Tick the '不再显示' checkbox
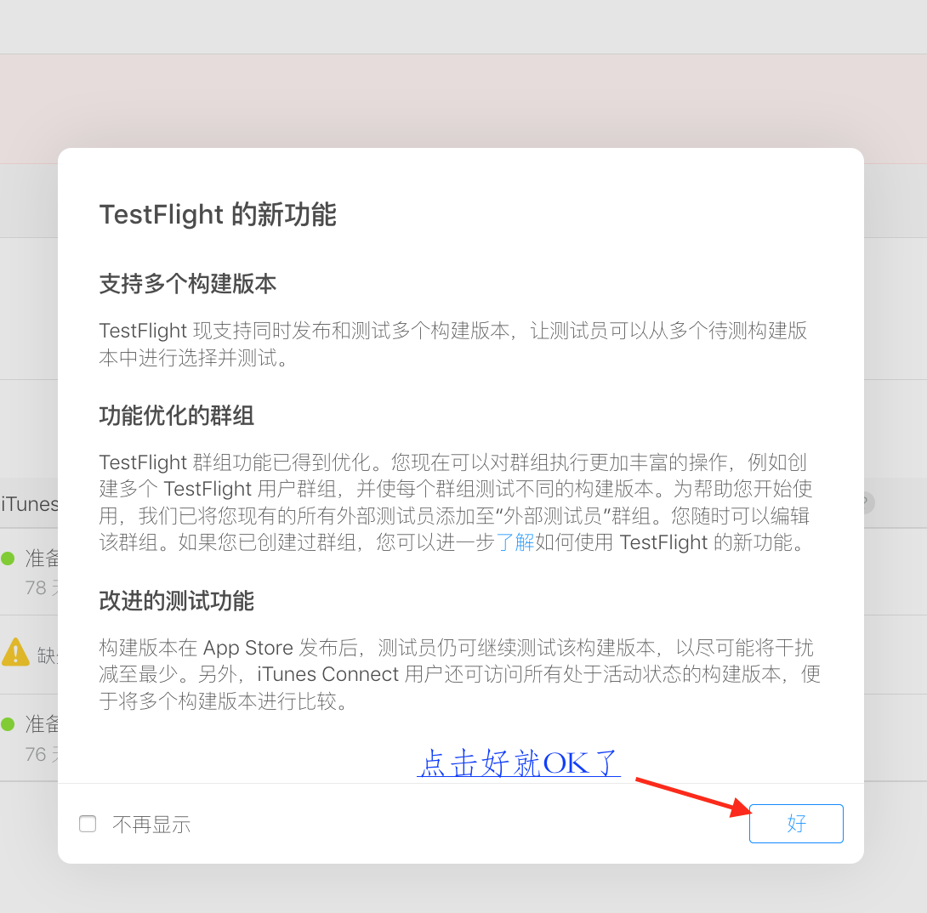Screen dimensions: 927x913 tap(88, 824)
